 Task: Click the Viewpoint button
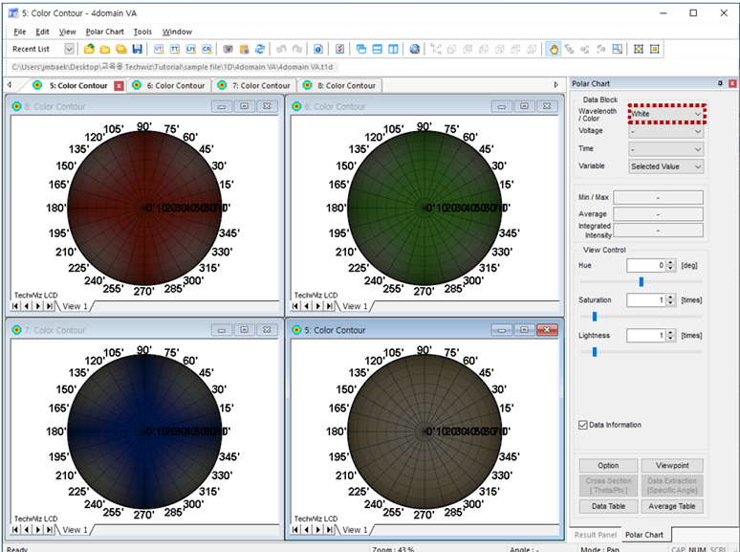click(x=671, y=466)
